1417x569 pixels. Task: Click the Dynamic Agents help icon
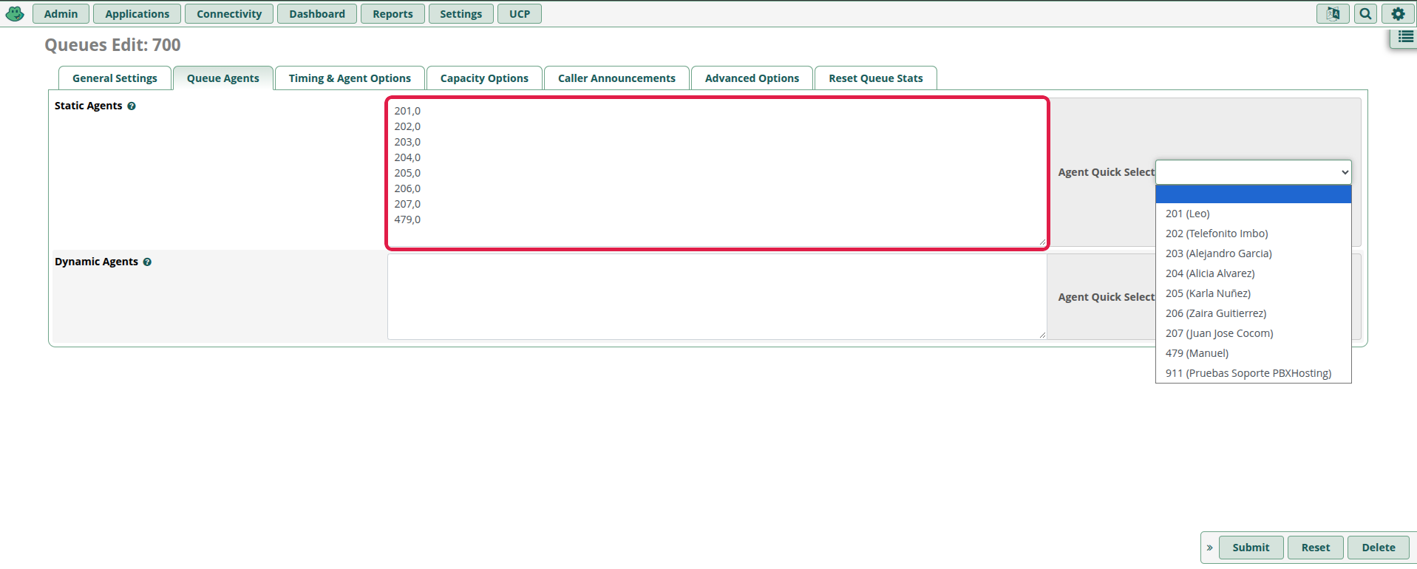147,262
